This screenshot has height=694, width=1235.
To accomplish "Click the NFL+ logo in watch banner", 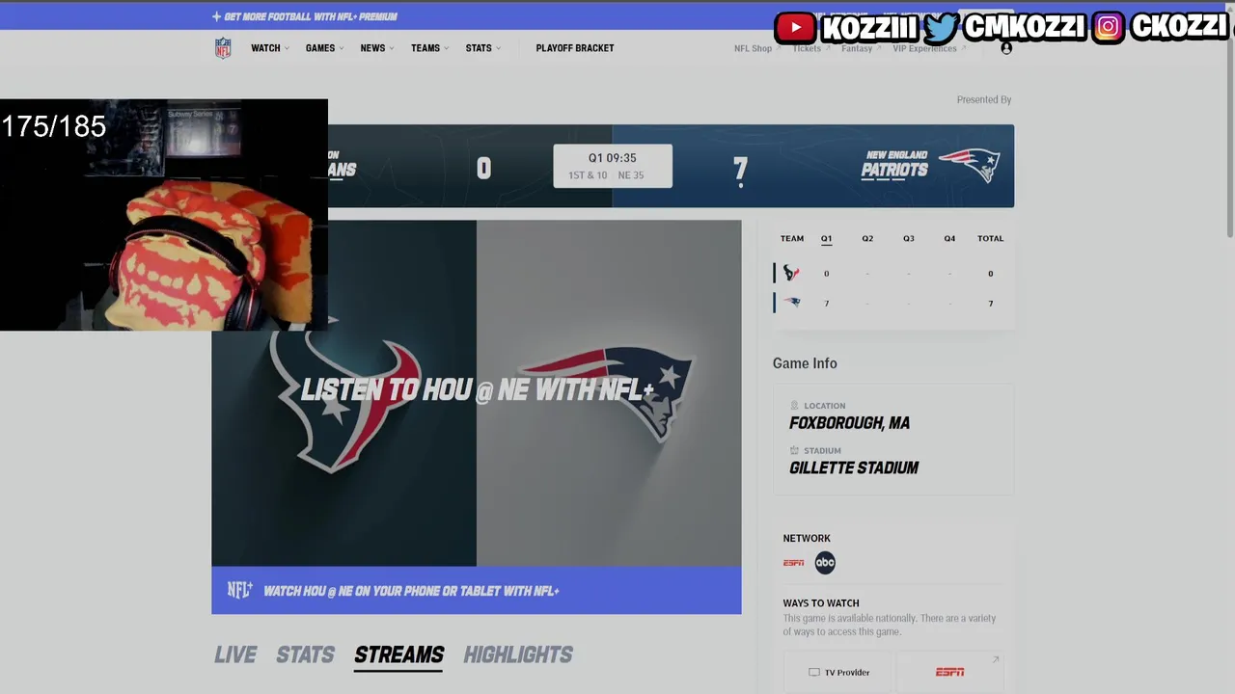I will [x=239, y=590].
